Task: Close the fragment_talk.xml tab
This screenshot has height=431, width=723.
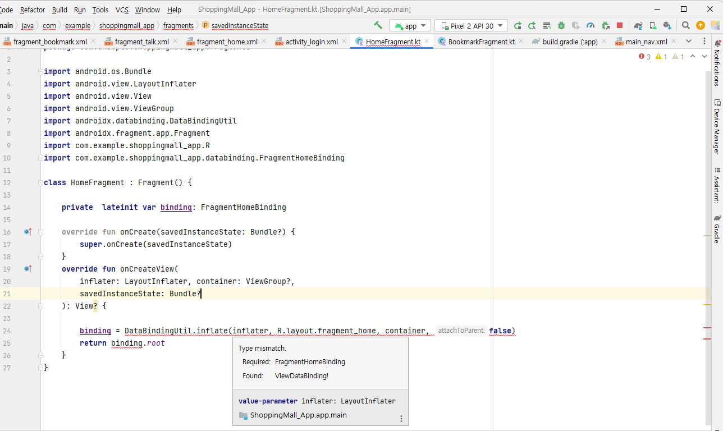Action: pos(176,42)
